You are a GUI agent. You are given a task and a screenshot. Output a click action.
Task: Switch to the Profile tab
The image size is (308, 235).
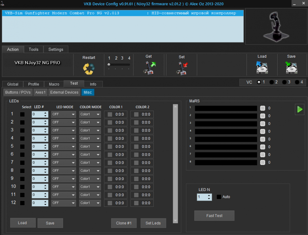point(34,84)
